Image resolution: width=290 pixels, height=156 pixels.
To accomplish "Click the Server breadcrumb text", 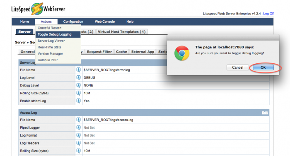I will [x=20, y=42].
